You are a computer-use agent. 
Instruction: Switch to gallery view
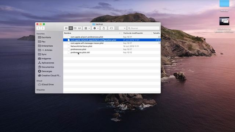pyautogui.click(x=79, y=28)
